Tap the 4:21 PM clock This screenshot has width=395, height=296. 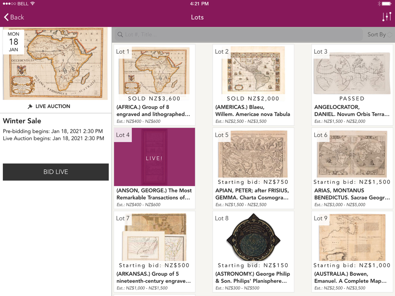[x=199, y=4]
